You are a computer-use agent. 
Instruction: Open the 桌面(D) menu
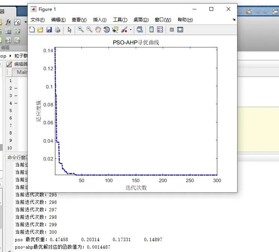pyautogui.click(x=141, y=20)
